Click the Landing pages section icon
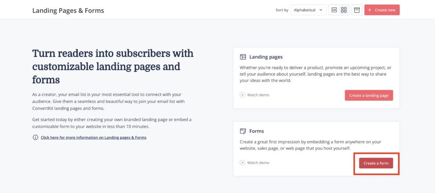This screenshot has width=435, height=193. 243,57
